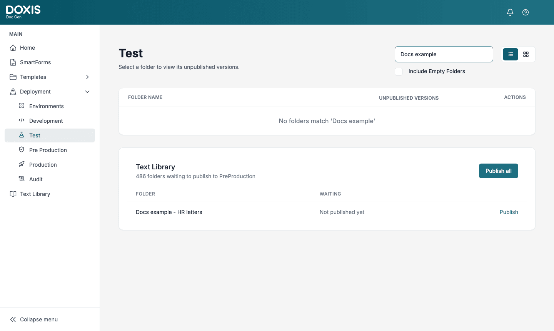Open notifications bell icon
The image size is (554, 331).
tap(510, 12)
